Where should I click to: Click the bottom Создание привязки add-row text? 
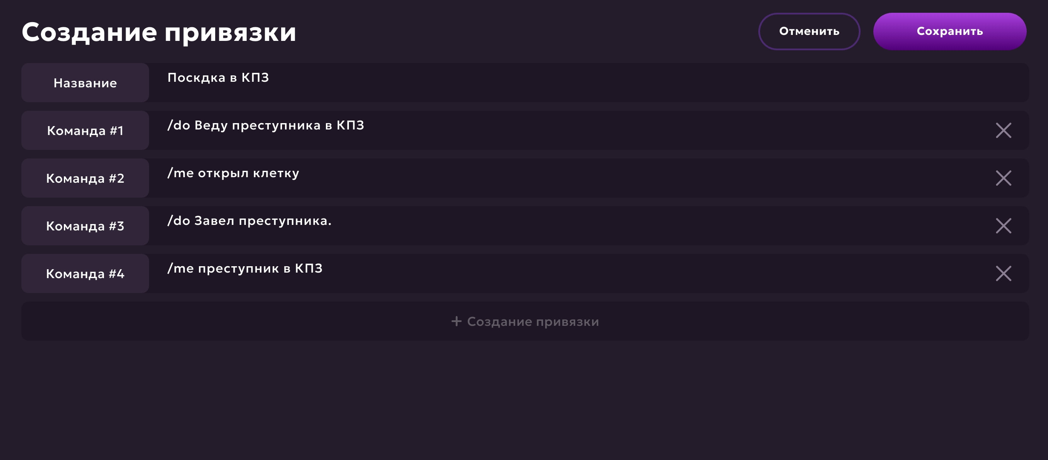pos(533,322)
